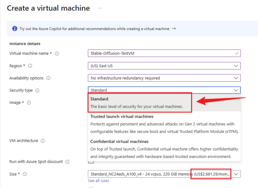Viewport: 258px width, 188px height.
Task: Click the Virtual machine name label
Action: [x=29, y=54]
